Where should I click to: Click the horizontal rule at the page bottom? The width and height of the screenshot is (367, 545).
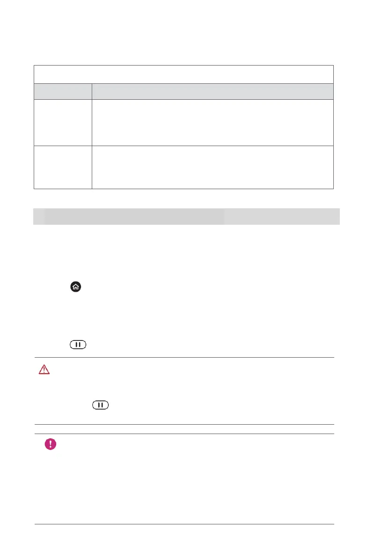pyautogui.click(x=183, y=524)
